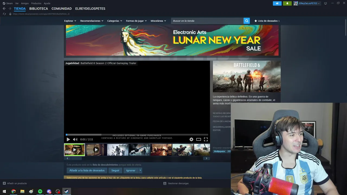Expand the Explorar dropdown

tap(70, 21)
